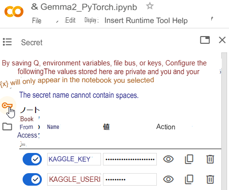Toggle notebook access for KAGGLE_USERNAME
The width and height of the screenshot is (229, 190).
click(x=32, y=179)
